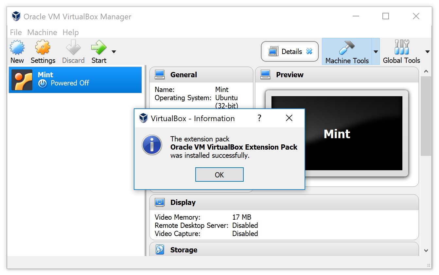
Task: Click the Preview section icon
Action: [265, 75]
